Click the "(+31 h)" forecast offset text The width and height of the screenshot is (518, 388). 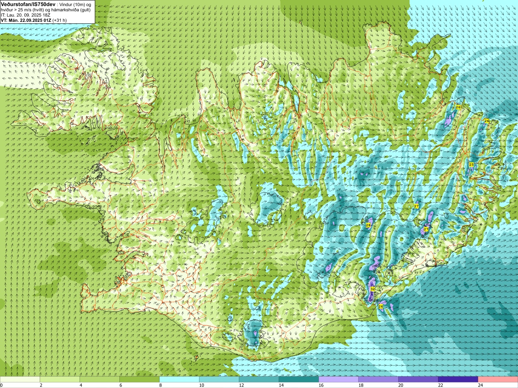[60, 20]
